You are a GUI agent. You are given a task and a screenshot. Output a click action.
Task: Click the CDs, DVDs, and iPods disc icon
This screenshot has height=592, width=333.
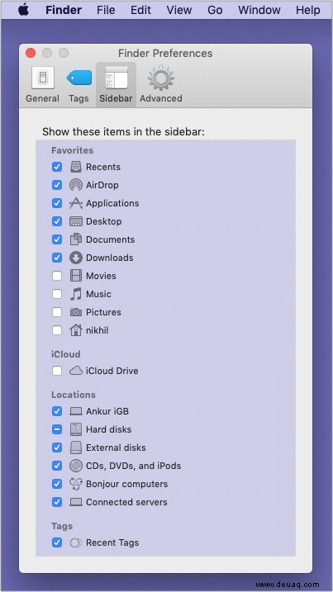[76, 466]
